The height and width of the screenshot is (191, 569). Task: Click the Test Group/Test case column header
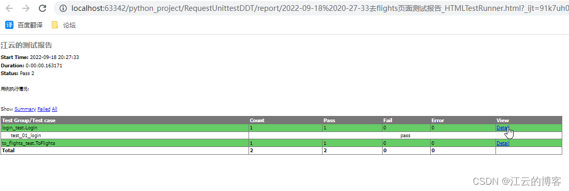pos(28,120)
